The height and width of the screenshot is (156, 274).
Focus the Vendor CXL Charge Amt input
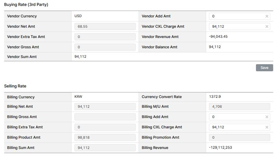point(236,27)
